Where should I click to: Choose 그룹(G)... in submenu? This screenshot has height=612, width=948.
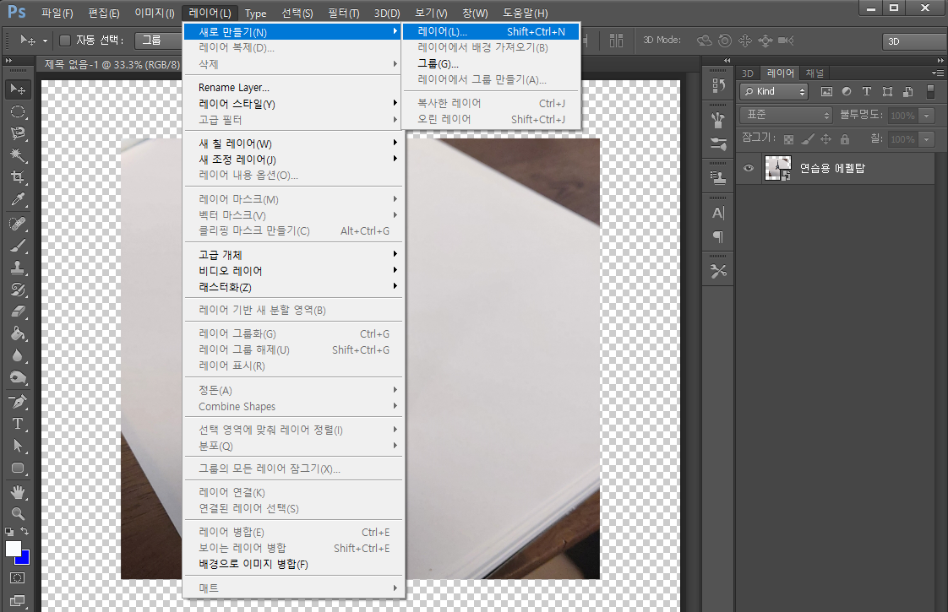(x=491, y=63)
